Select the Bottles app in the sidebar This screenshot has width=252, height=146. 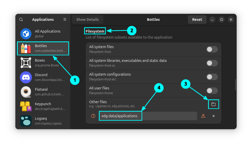coord(43,48)
